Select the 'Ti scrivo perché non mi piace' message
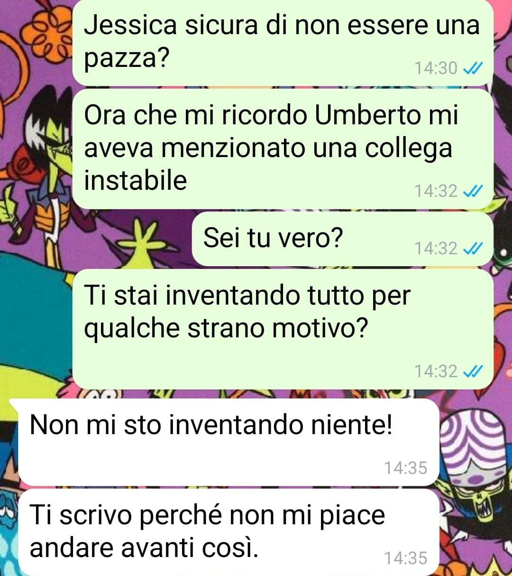This screenshot has width=512, height=576. (x=228, y=532)
